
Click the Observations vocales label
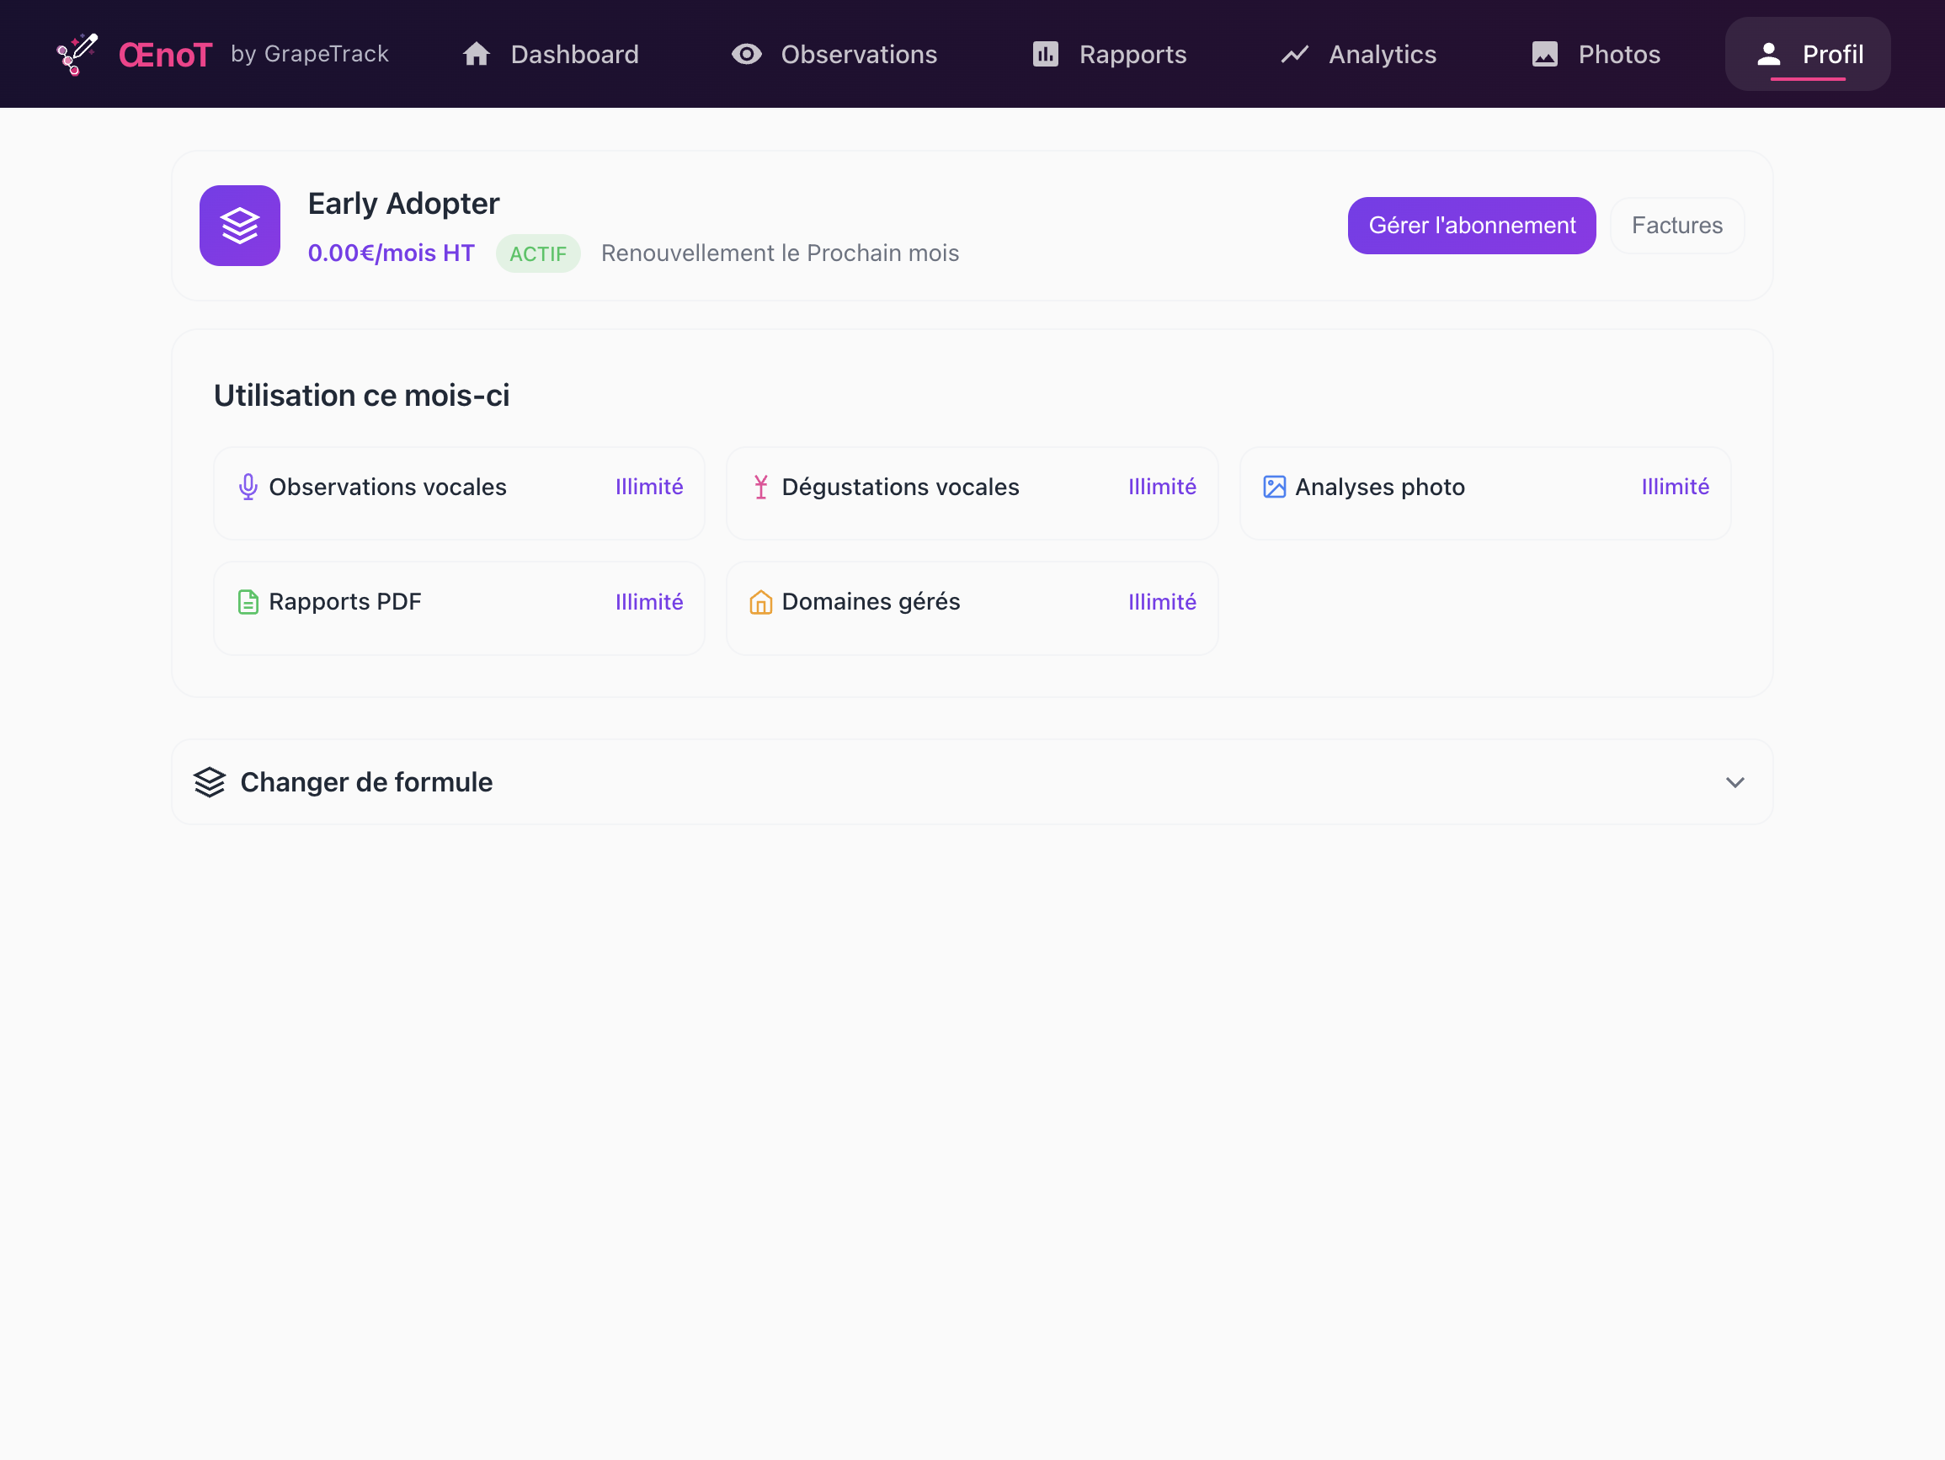tap(388, 487)
